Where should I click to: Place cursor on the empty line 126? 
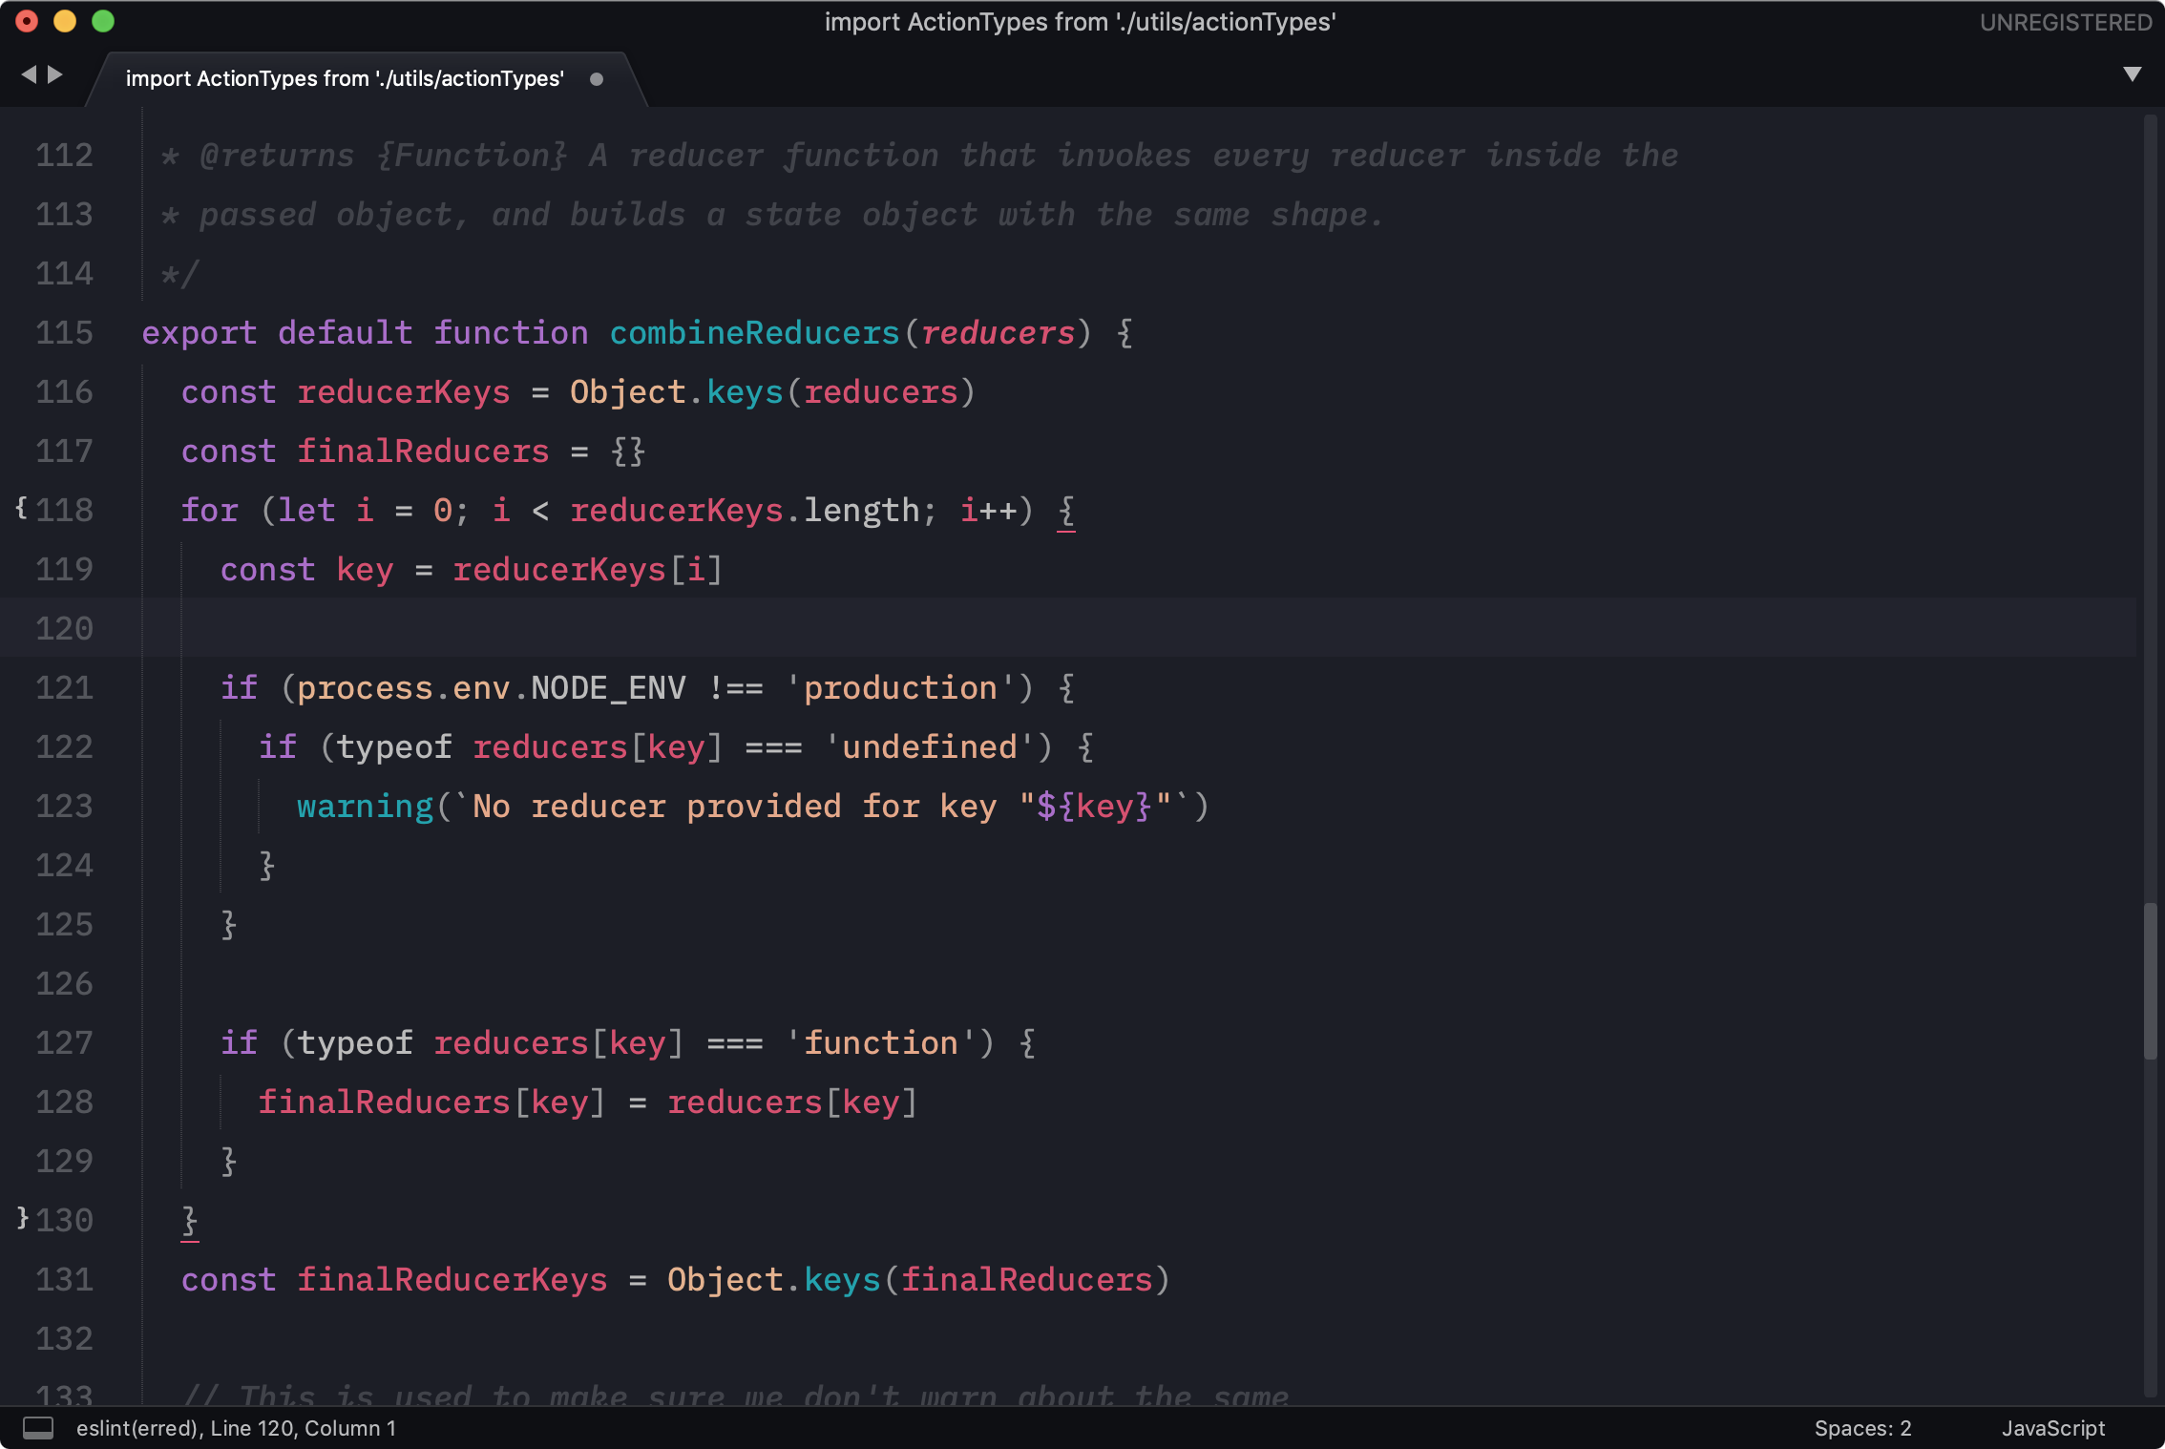point(573,983)
